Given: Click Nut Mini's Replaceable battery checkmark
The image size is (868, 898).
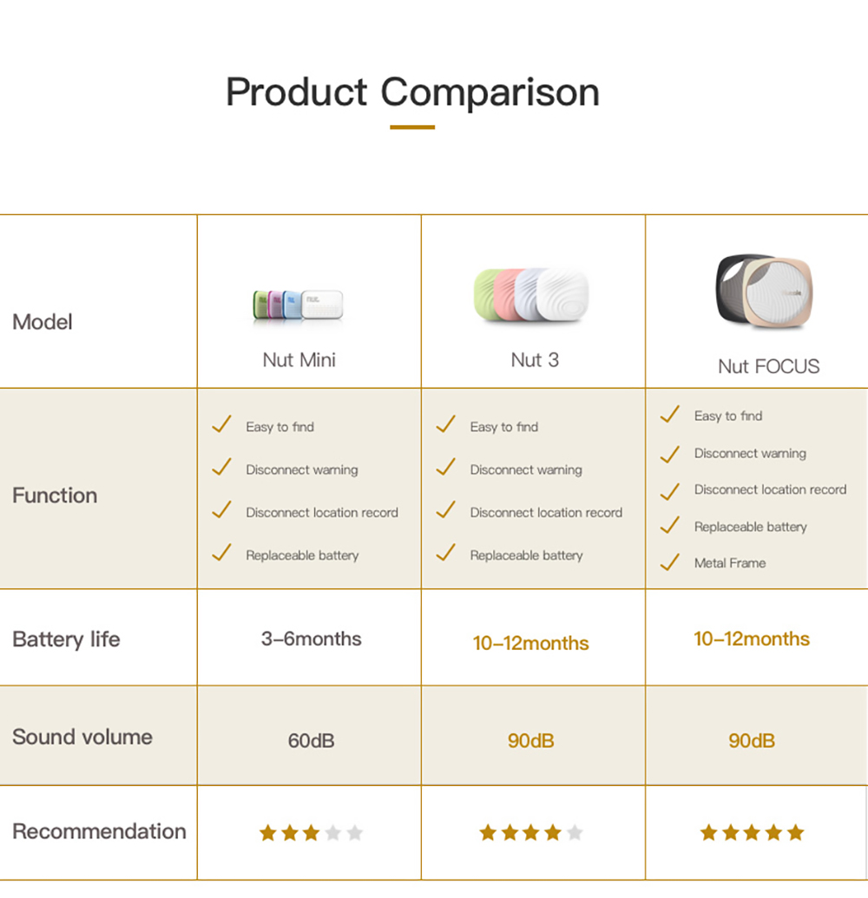Looking at the screenshot, I should click(221, 554).
